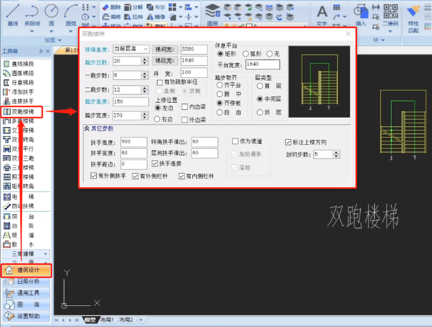Open the 图层 layer manager

[212, 15]
